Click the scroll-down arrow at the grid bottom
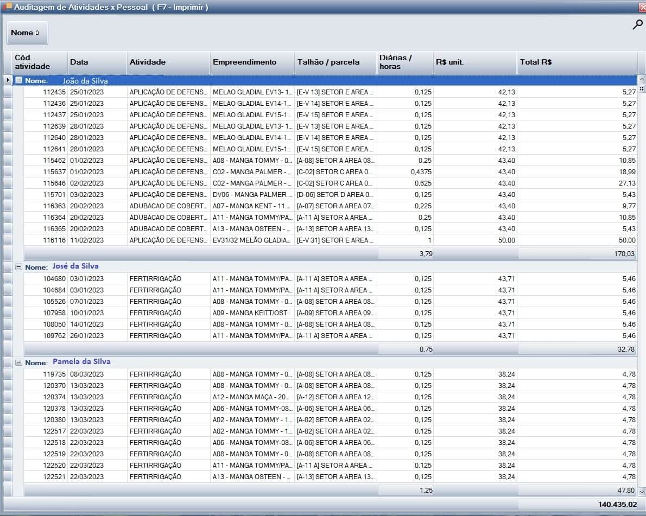Screen dimensions: 646x516 pos(642,491)
